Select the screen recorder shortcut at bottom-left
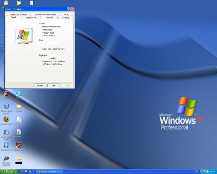Image resolution: width=217 pixels, height=174 pixels. (x=6, y=158)
